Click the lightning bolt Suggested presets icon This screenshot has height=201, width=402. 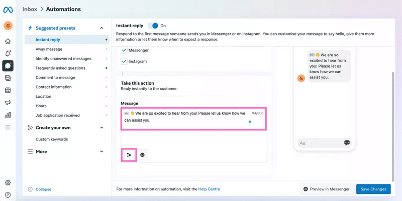pos(30,28)
